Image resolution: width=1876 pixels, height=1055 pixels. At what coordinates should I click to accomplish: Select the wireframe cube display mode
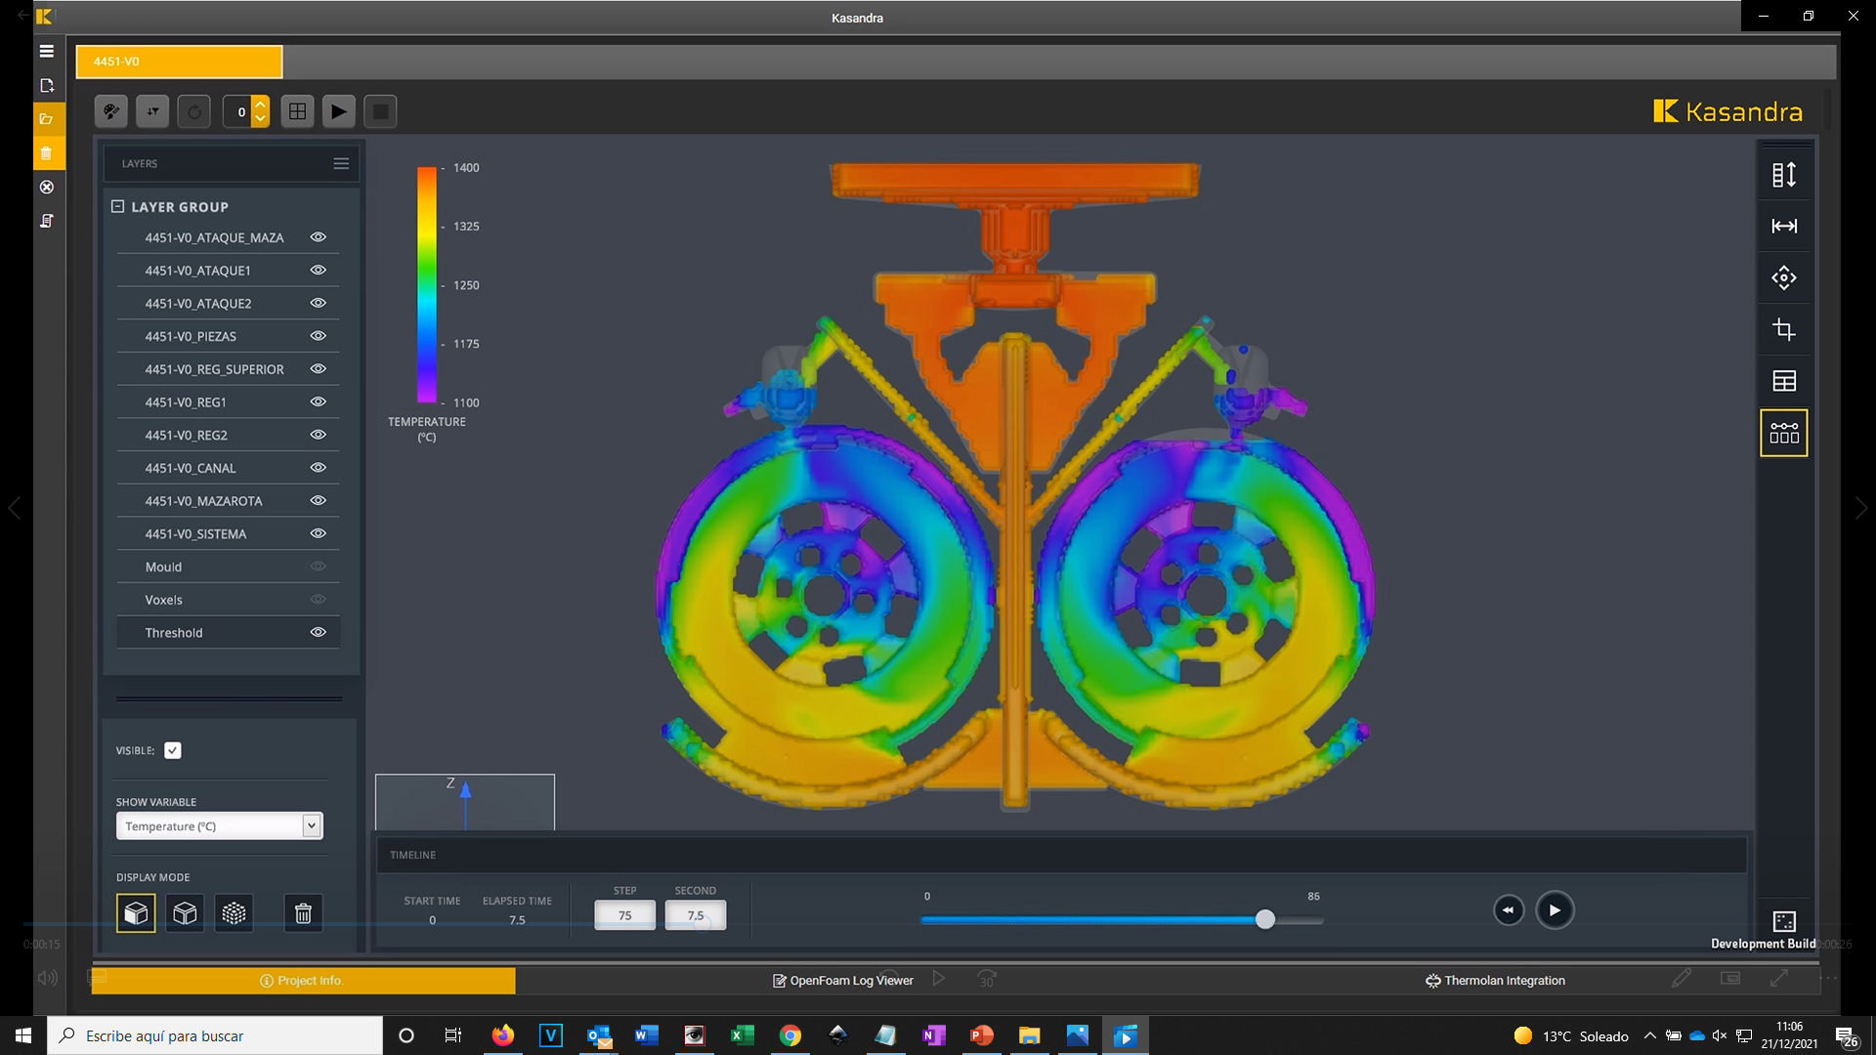(x=185, y=913)
